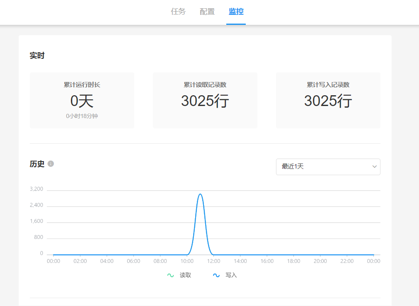
Task: Click the 累计写入记录数 card title
Action: click(328, 85)
